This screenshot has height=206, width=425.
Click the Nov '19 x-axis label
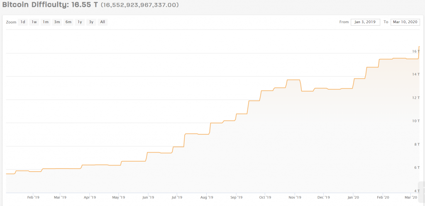(295, 197)
